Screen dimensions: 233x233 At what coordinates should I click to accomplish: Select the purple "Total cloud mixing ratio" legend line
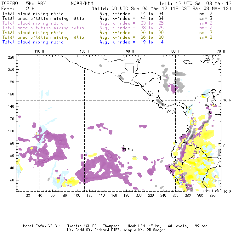pyautogui.click(x=33, y=23)
